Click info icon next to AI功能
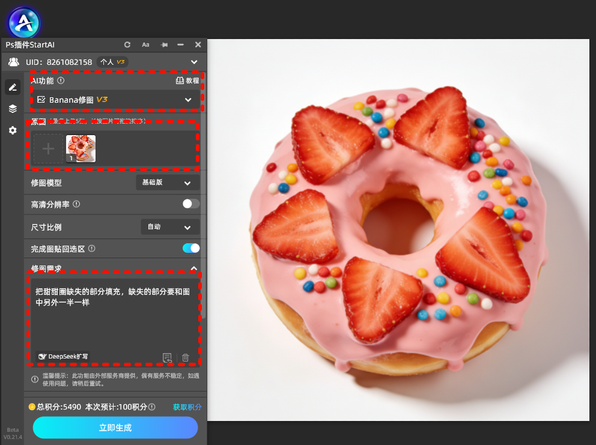This screenshot has width=596, height=445. (61, 80)
